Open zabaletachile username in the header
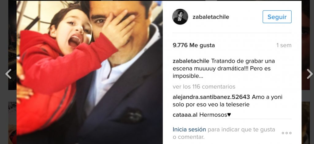This screenshot has width=314, height=144. (211, 17)
